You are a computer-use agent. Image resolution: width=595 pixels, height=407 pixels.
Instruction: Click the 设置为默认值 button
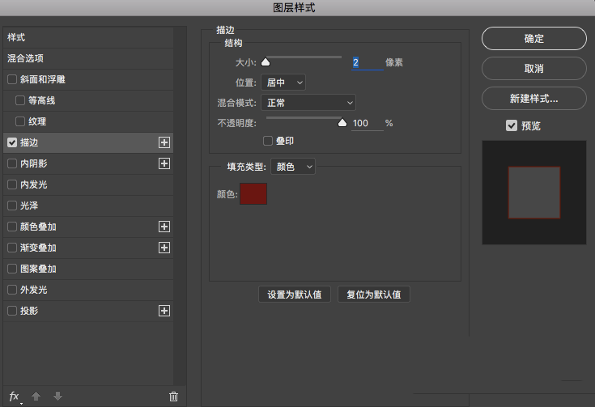(x=295, y=295)
